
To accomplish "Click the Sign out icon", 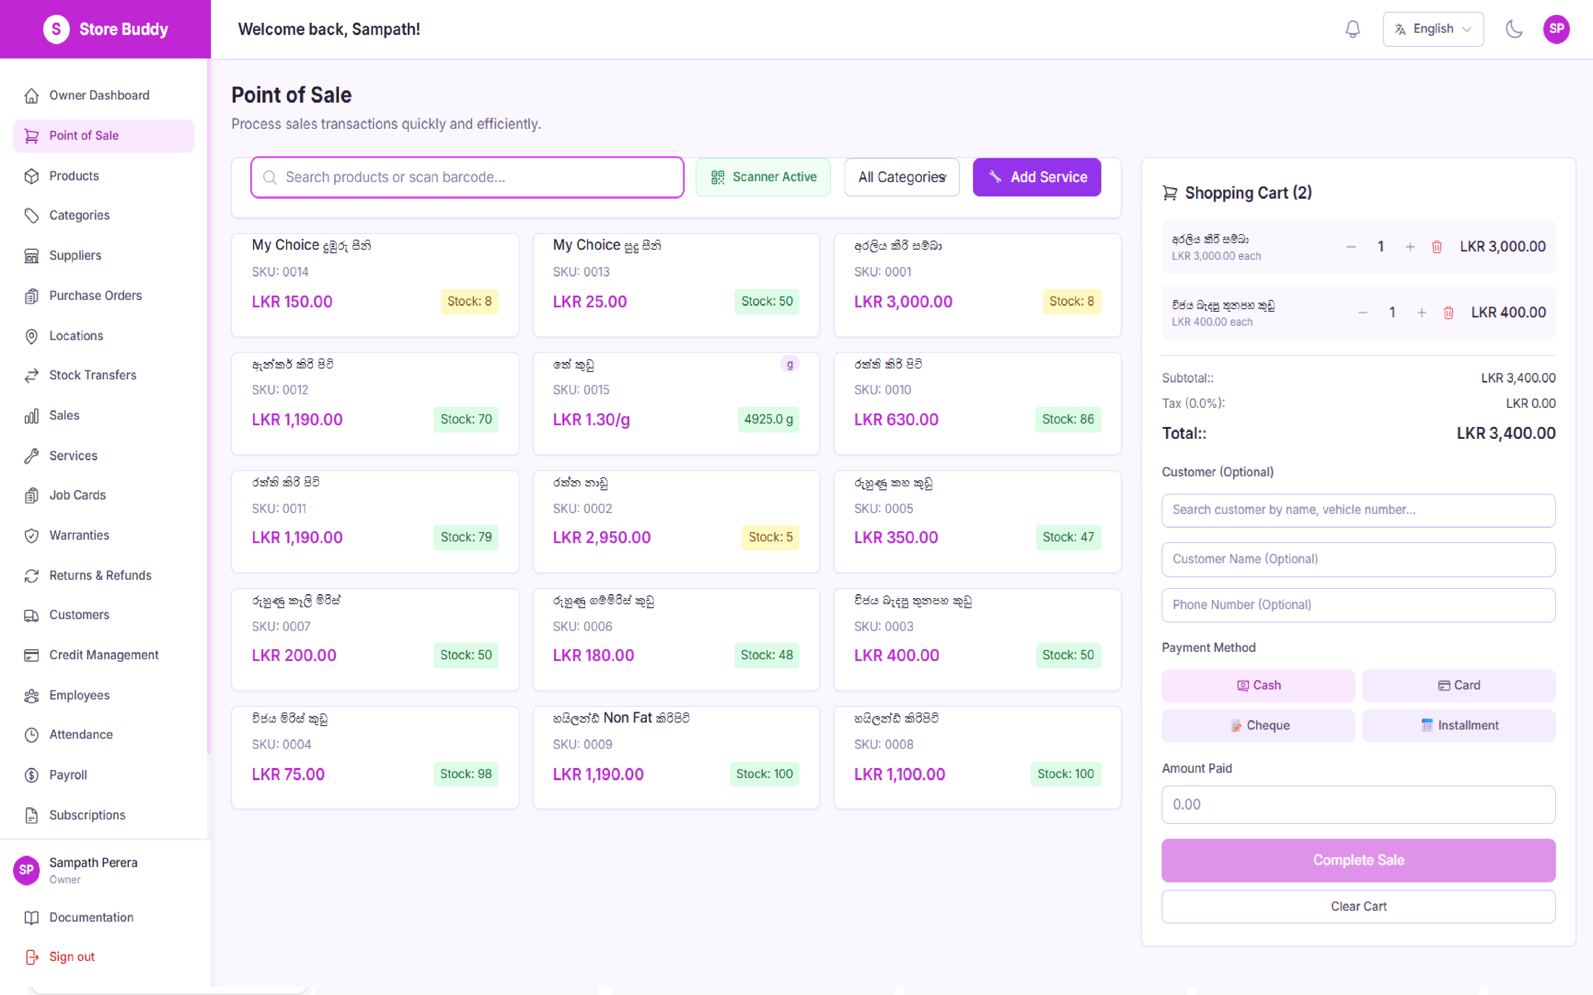I will 31,957.
